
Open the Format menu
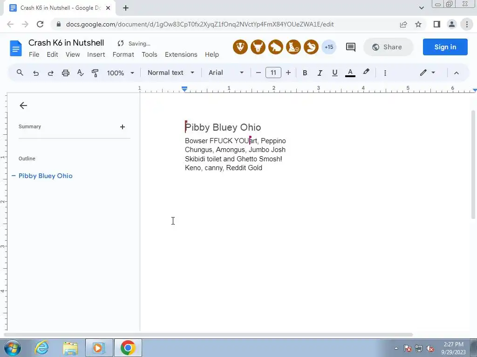pos(123,54)
